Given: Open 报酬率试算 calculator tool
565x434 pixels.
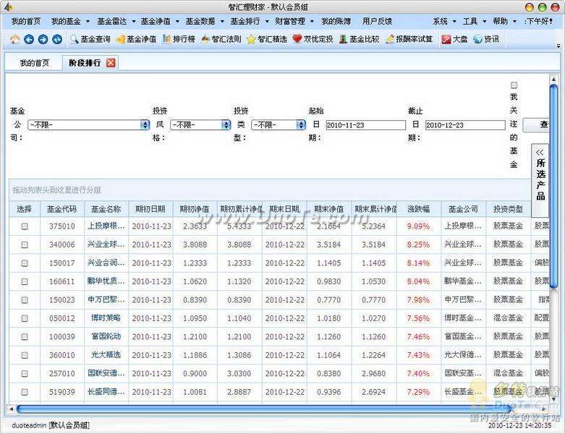Looking at the screenshot, I should [x=409, y=39].
